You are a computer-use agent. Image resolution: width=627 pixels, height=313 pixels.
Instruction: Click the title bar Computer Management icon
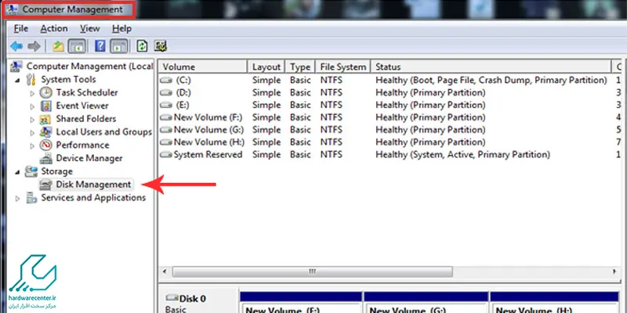(x=13, y=9)
